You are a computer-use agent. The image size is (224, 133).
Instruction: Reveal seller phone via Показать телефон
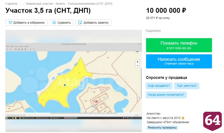(x=179, y=45)
